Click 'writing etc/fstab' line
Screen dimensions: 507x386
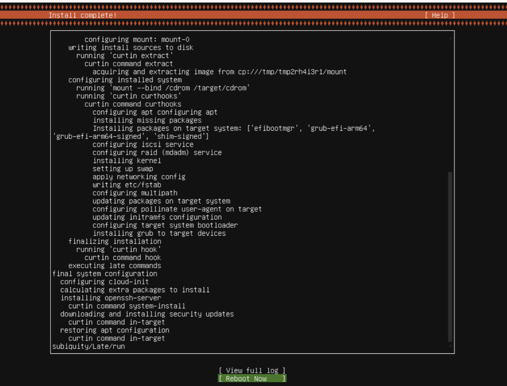[x=127, y=185]
